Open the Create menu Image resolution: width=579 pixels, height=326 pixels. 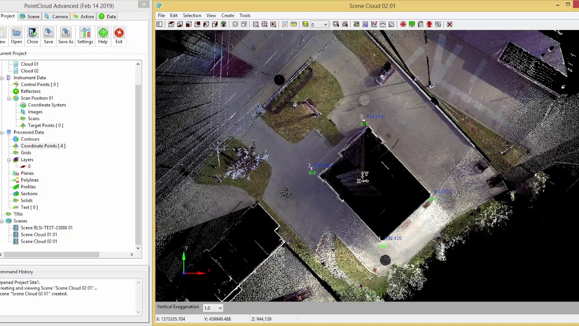point(228,15)
